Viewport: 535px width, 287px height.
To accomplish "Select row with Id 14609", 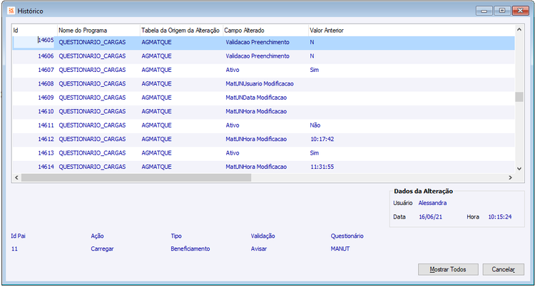I will pos(263,98).
